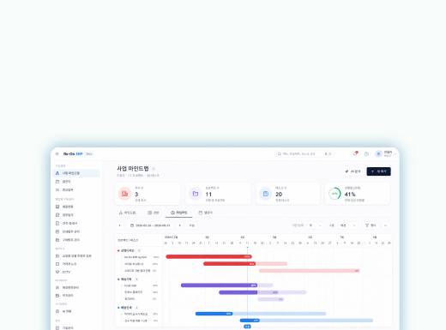
Task: Open the group-by dropdown
Action: (347, 225)
